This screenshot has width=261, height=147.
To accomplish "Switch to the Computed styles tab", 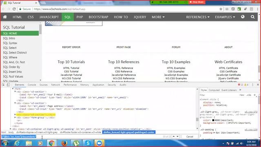I will click(x=214, y=90).
